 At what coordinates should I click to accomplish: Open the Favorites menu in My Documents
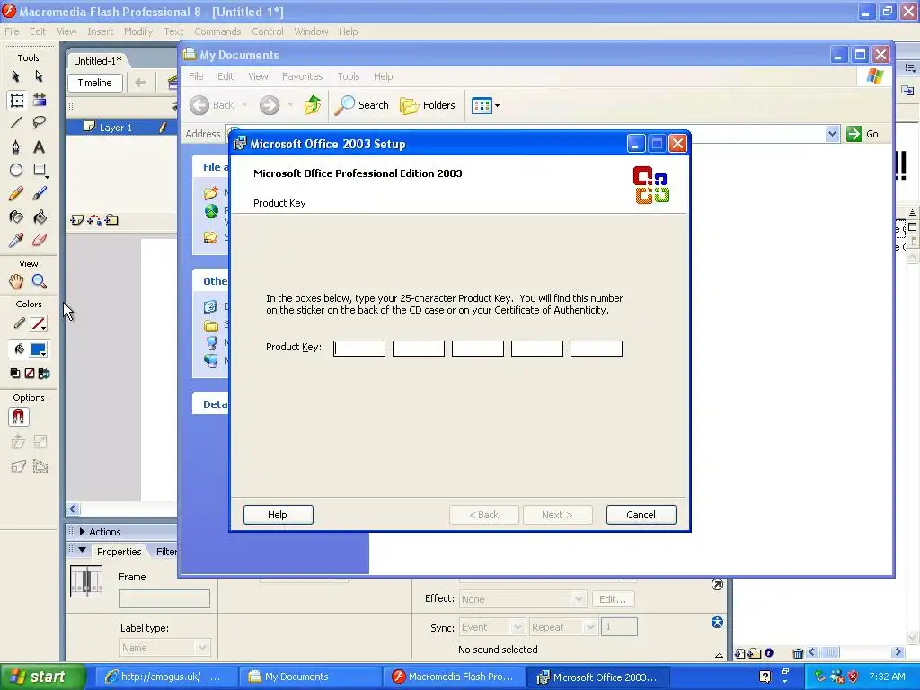[302, 76]
